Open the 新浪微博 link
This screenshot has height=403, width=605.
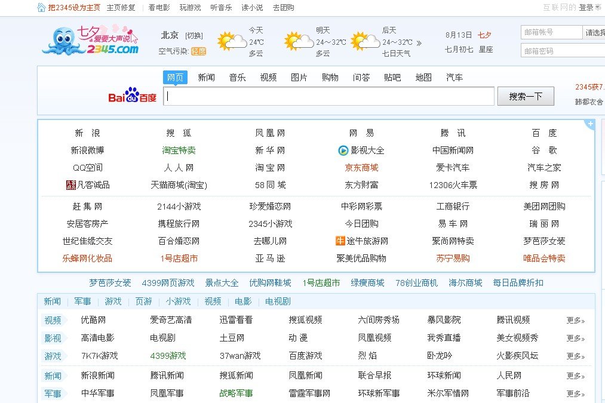87,150
